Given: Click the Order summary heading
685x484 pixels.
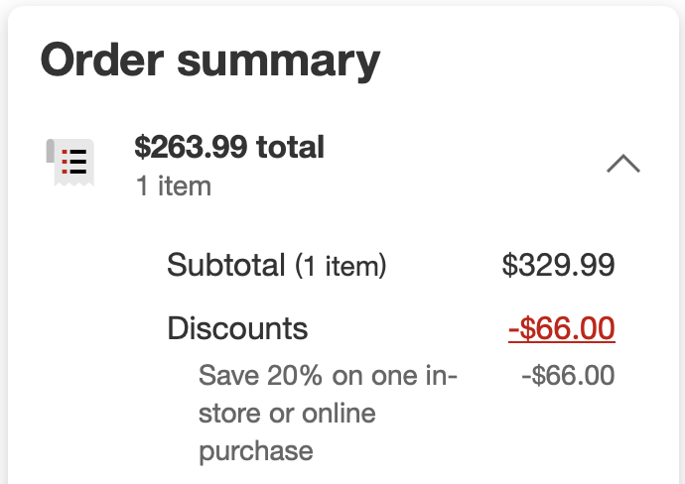Looking at the screenshot, I should point(210,61).
